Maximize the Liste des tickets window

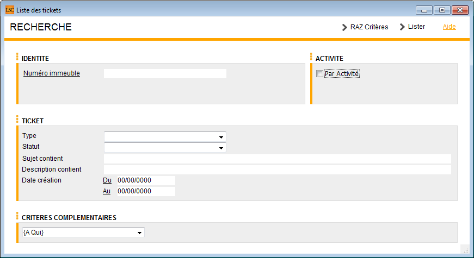tap(442, 10)
